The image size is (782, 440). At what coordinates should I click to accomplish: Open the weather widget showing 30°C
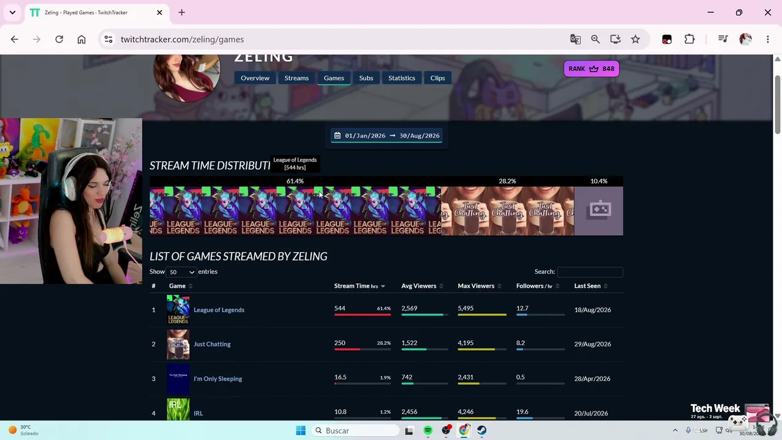[x=23, y=430]
